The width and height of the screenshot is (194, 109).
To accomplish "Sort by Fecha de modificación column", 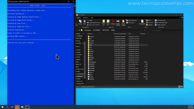I will (x=120, y=34).
